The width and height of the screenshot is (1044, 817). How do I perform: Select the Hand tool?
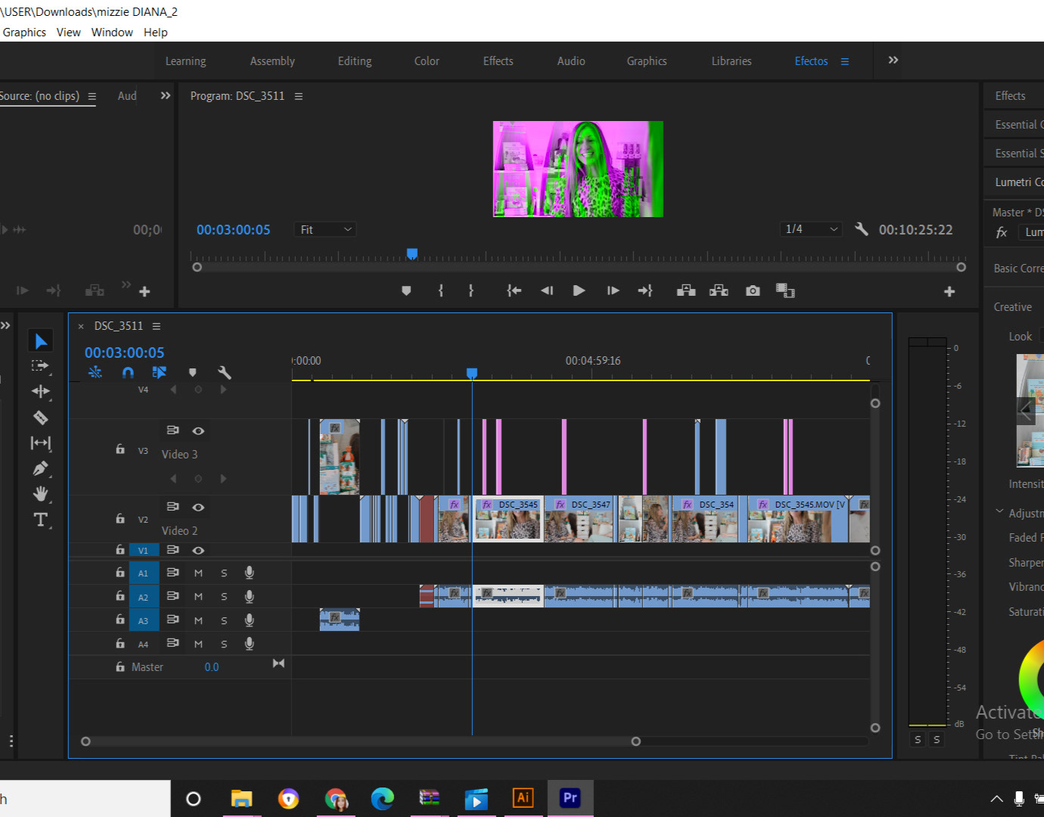click(x=41, y=494)
